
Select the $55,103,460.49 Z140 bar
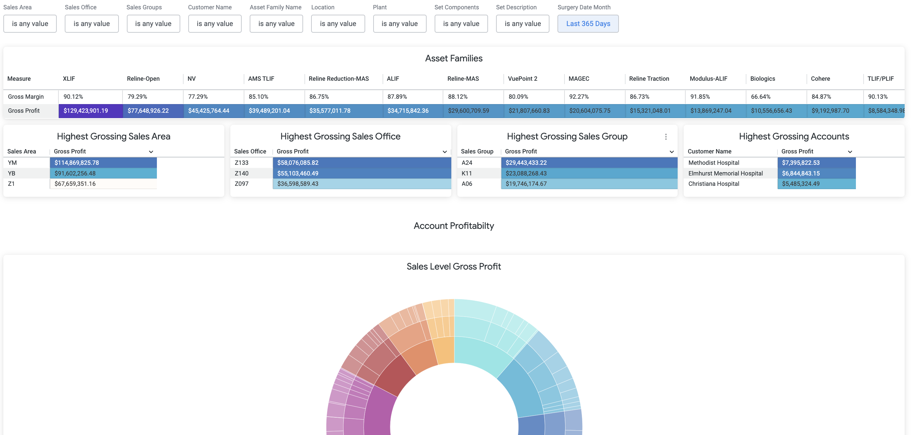(x=362, y=173)
